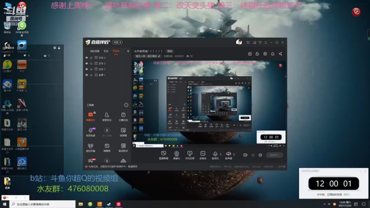
Task: Select the active orange scene tab
Action: point(116,51)
